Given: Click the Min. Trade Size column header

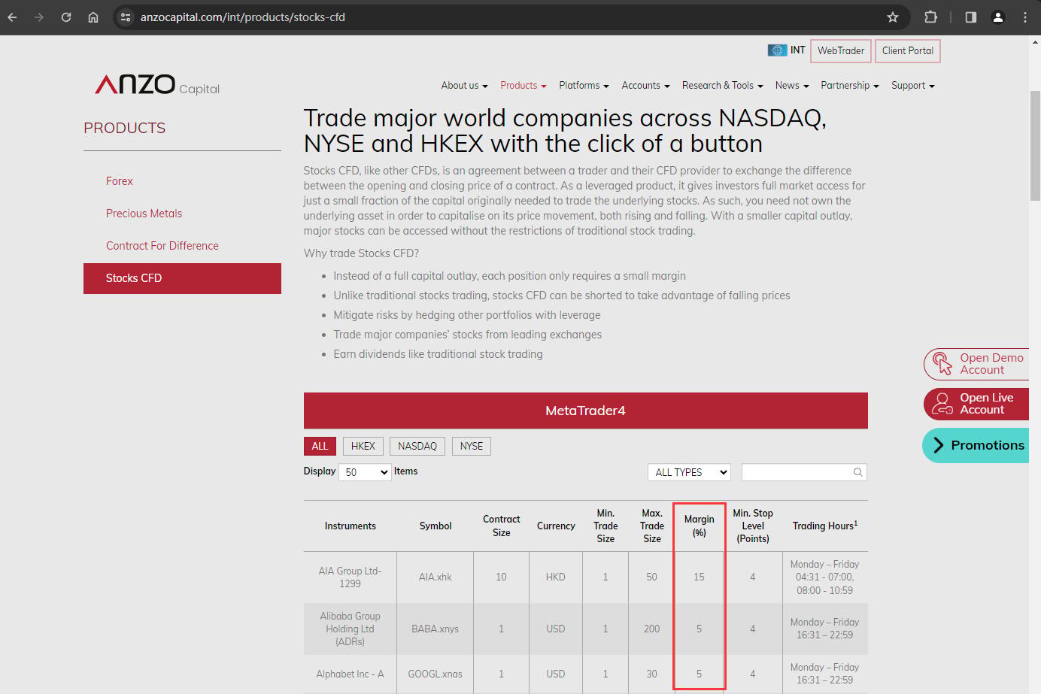Looking at the screenshot, I should (x=605, y=526).
